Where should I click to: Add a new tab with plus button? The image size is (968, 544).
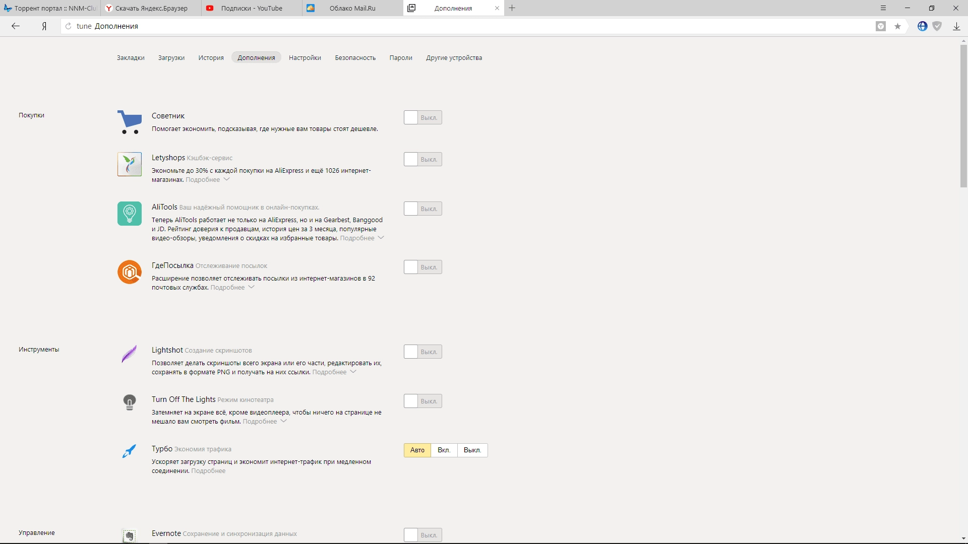[x=512, y=8]
